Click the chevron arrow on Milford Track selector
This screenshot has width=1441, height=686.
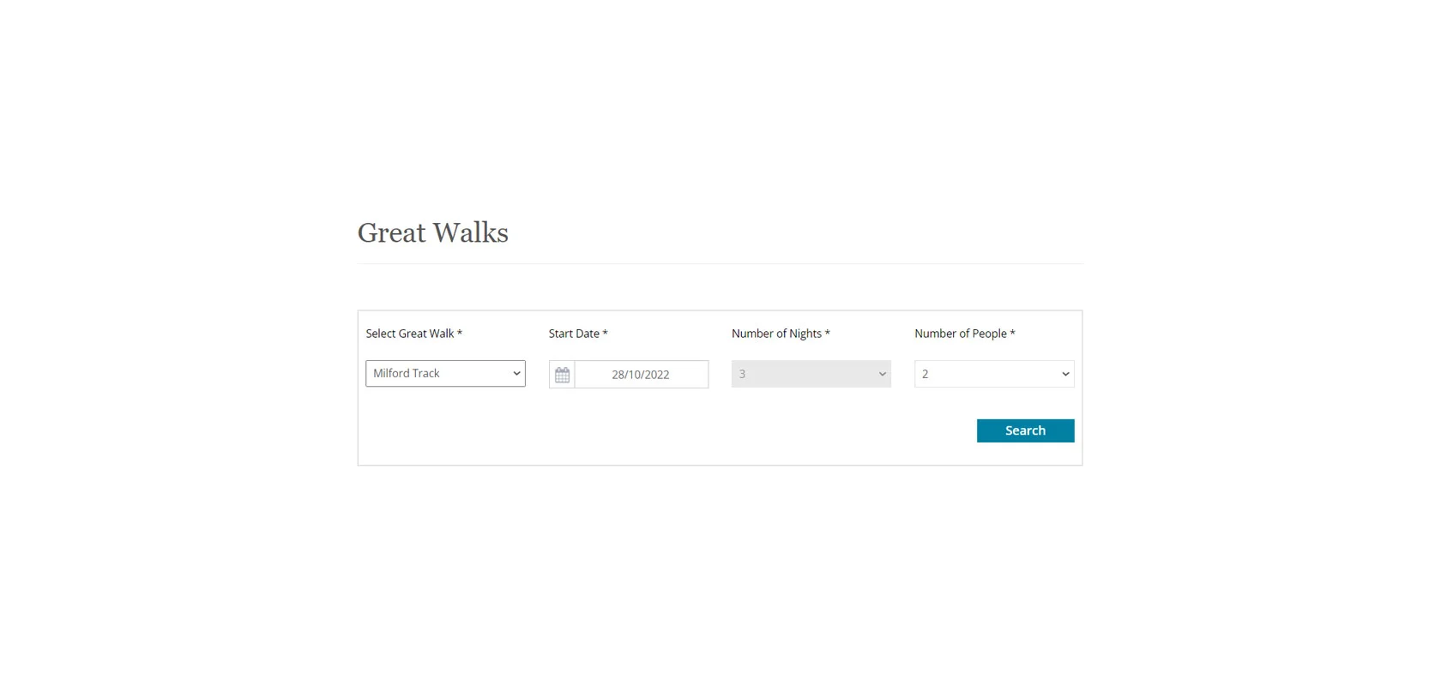pos(516,374)
